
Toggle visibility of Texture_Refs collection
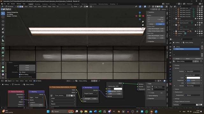pos(198,31)
